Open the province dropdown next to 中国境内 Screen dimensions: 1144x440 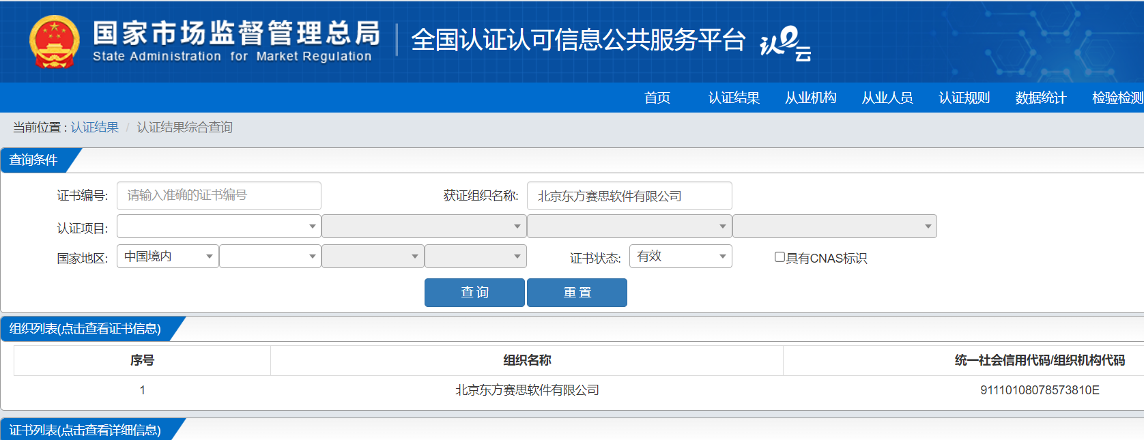tap(270, 256)
